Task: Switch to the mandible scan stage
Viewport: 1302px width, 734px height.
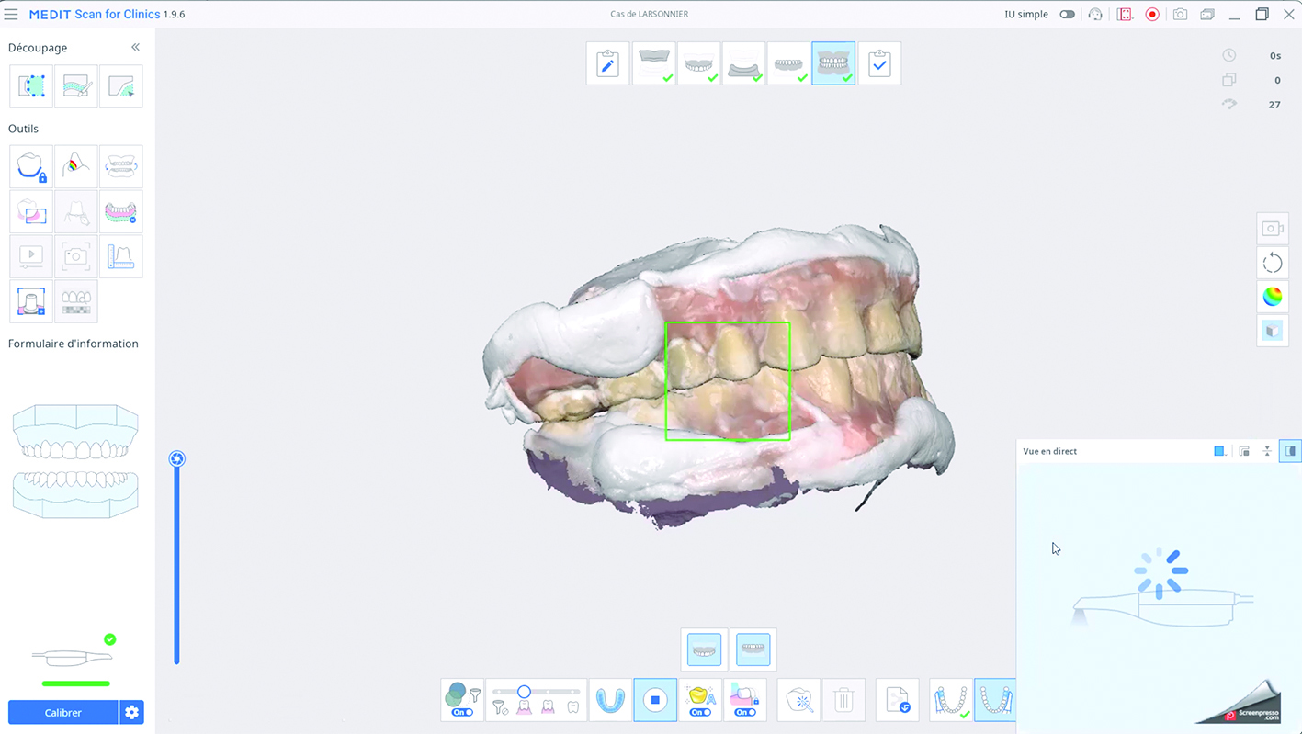Action: pos(788,63)
